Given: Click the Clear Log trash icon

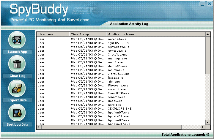Looking at the screenshot, I should pos(17,64).
